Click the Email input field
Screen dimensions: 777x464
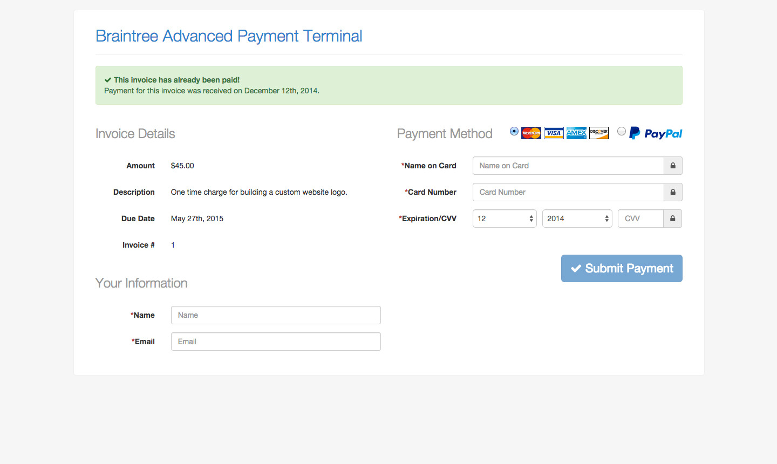[276, 342]
